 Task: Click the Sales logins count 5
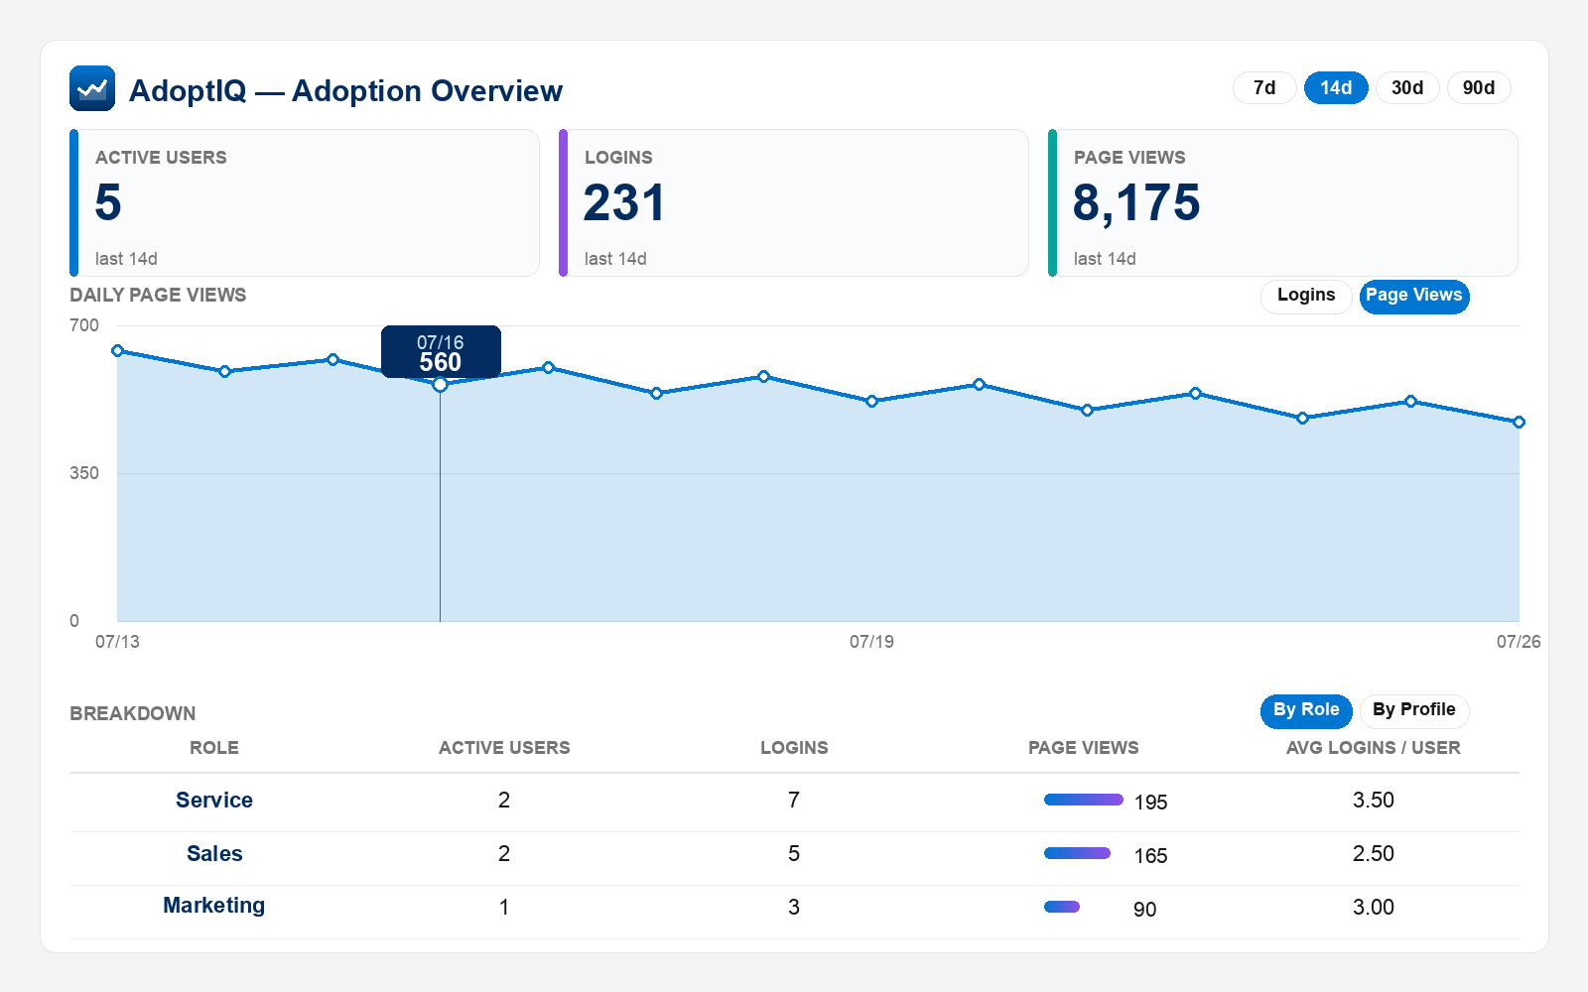(x=794, y=854)
